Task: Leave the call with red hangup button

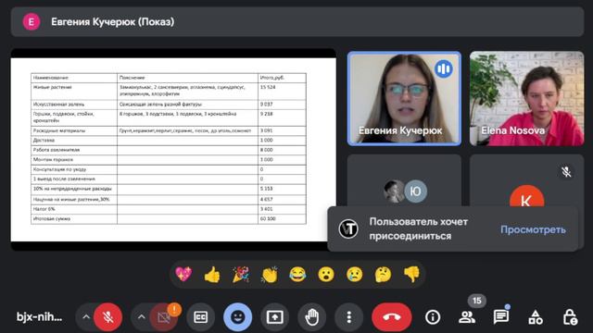Action: click(x=391, y=317)
